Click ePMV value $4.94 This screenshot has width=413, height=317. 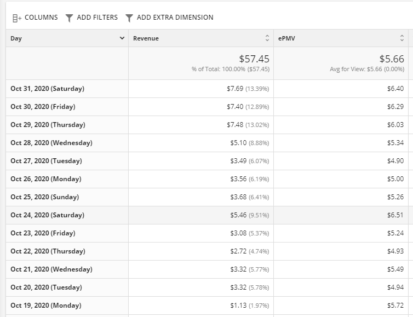(395, 287)
